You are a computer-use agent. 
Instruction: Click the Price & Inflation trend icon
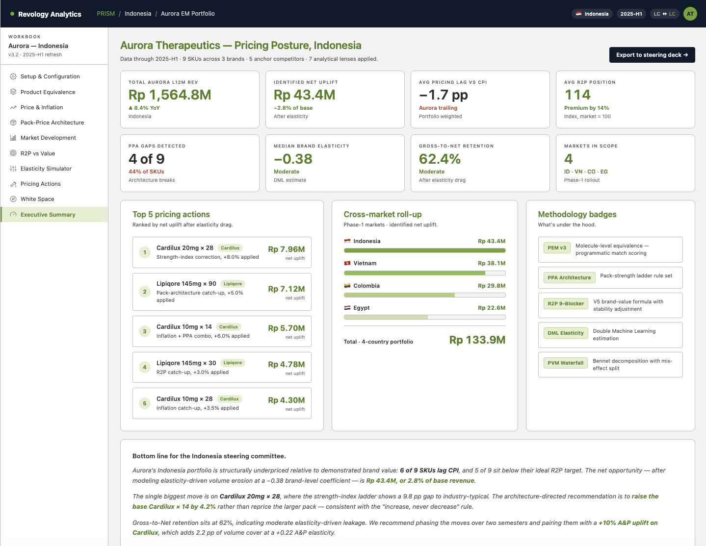coord(13,107)
